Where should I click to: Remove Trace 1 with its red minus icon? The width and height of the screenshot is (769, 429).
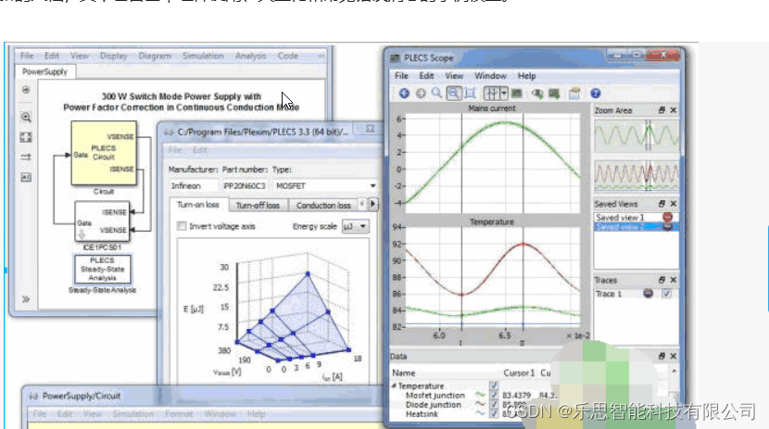click(648, 293)
